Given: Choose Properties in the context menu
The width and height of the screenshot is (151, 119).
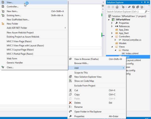Looking at the screenshot, I should click(97, 116).
